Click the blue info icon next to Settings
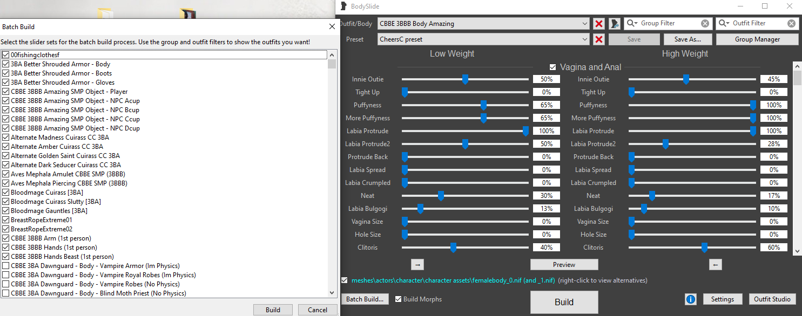Viewport: 802px width, 316px height. tap(690, 299)
